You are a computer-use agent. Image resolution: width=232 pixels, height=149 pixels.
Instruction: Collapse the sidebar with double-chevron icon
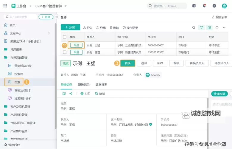coord(57,17)
